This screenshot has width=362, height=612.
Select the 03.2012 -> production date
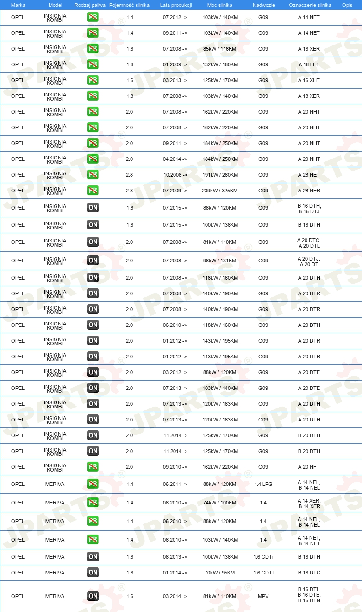175,372
